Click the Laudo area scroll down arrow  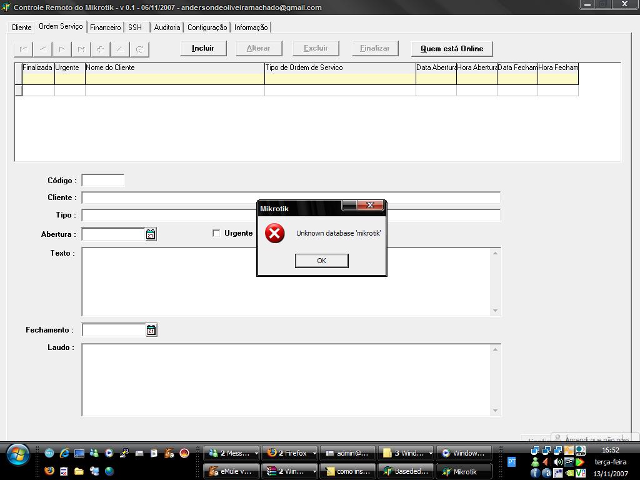[x=495, y=411]
